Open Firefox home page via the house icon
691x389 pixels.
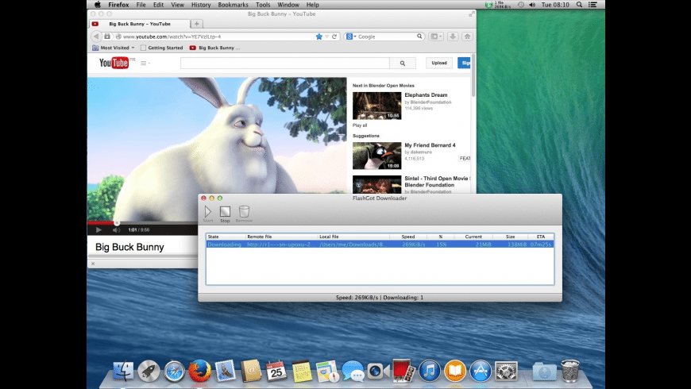point(466,37)
